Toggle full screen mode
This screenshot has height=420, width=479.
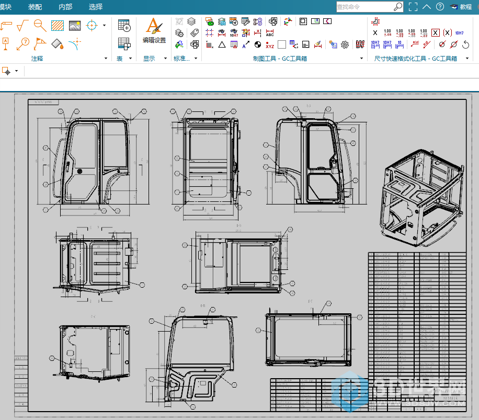coord(413,7)
